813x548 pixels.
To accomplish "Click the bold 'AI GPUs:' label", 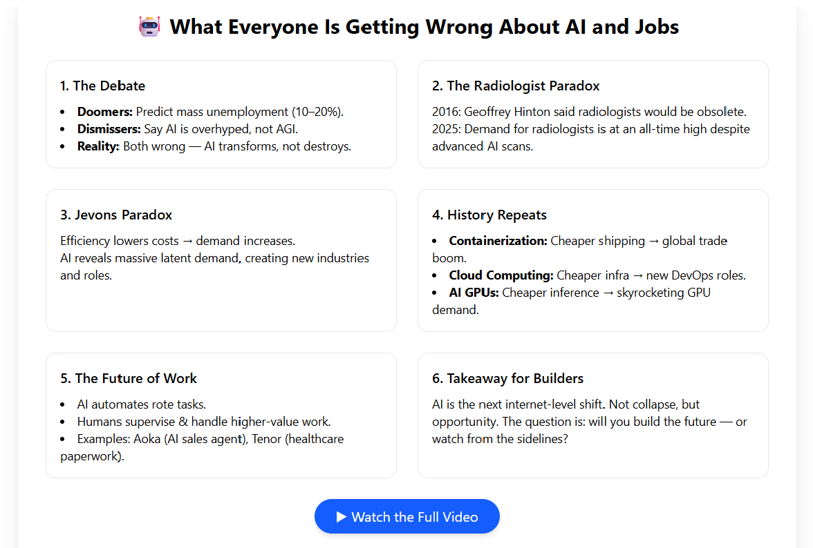I will 474,293.
